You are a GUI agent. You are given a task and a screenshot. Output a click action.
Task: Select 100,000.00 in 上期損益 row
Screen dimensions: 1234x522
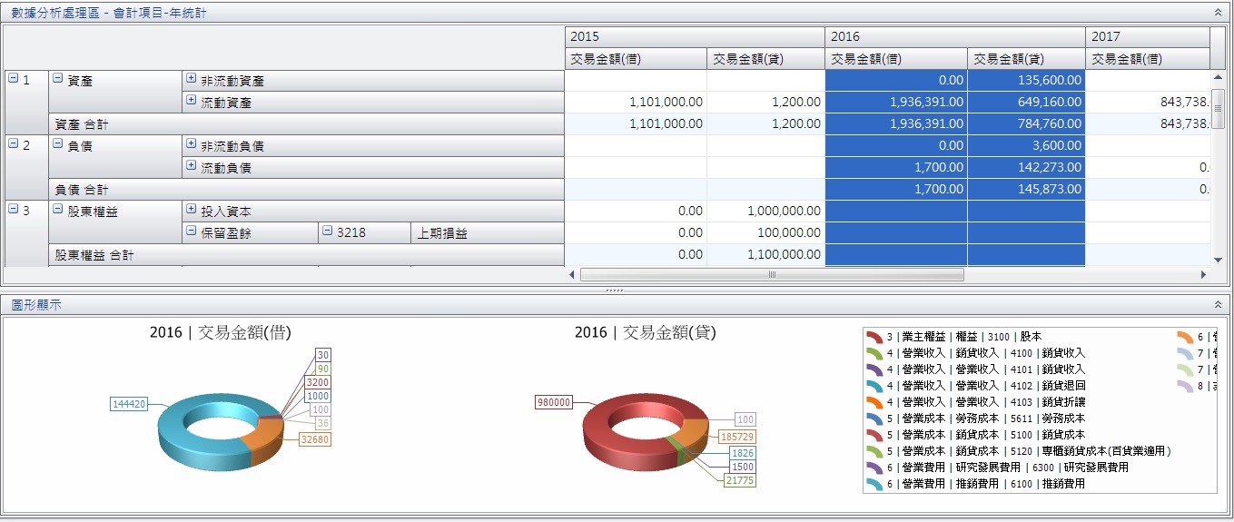766,233
